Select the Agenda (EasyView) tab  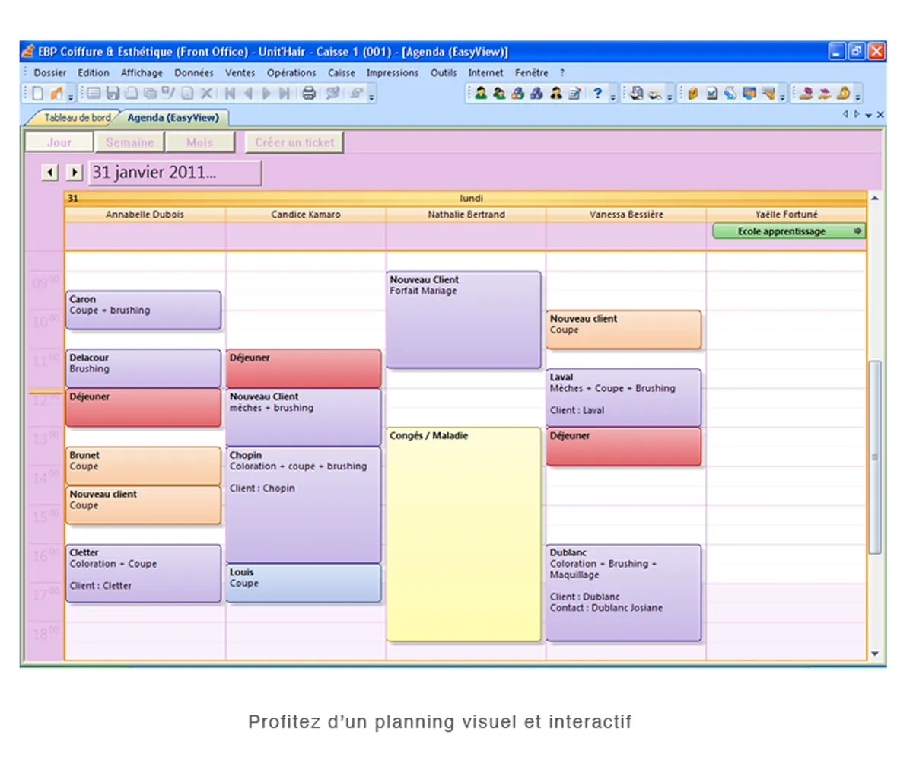[x=173, y=118]
